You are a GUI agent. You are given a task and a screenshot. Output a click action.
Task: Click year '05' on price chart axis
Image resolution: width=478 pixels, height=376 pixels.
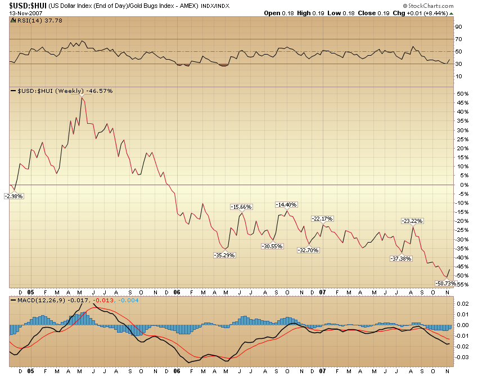30,292
